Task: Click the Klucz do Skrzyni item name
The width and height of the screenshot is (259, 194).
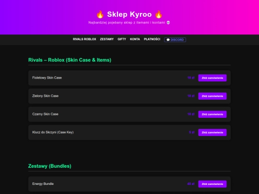Action: point(53,132)
